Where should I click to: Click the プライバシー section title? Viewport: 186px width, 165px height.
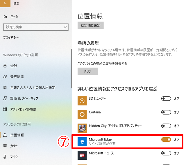[11, 38]
